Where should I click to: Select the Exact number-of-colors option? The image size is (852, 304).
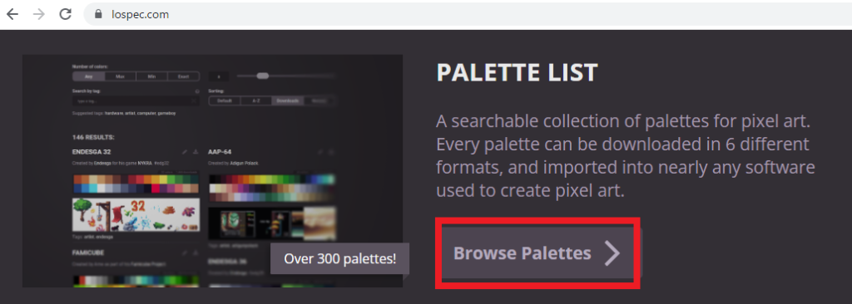point(183,76)
